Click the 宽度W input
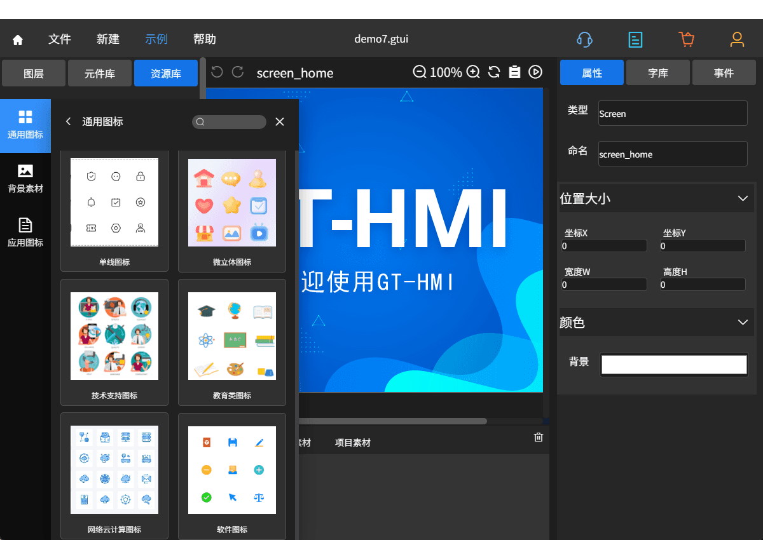 point(604,285)
